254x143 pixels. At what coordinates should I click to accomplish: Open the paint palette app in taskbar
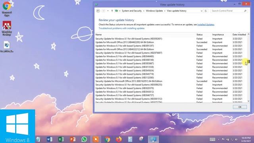click(x=141, y=139)
